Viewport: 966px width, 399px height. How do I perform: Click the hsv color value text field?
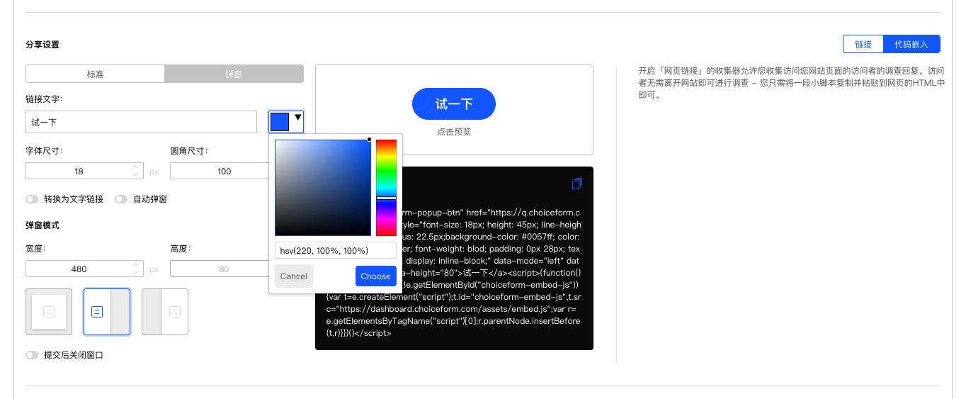[336, 250]
